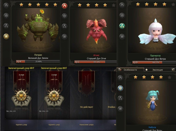Click Петрам's level 4 experience bar
The width and height of the screenshot is (176, 131).
point(38,62)
